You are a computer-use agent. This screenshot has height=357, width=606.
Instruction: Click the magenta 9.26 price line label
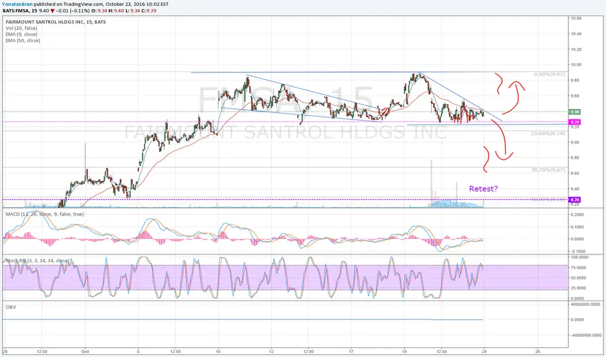tap(574, 122)
